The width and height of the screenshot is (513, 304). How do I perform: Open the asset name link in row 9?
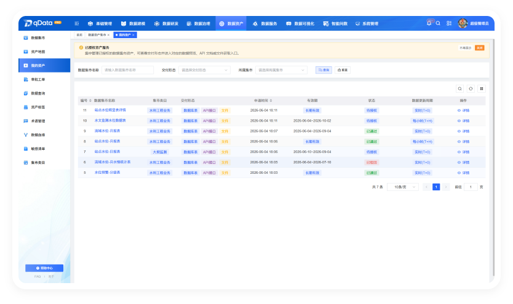107,131
